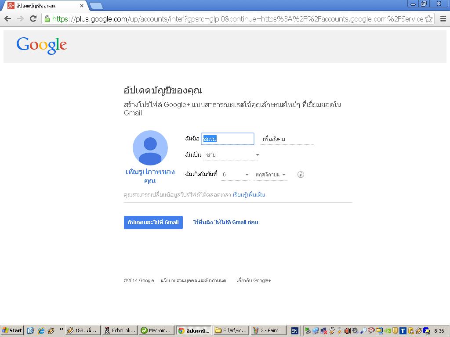Bookmark this page with the star icon
The image size is (450, 337).
[x=429, y=19]
